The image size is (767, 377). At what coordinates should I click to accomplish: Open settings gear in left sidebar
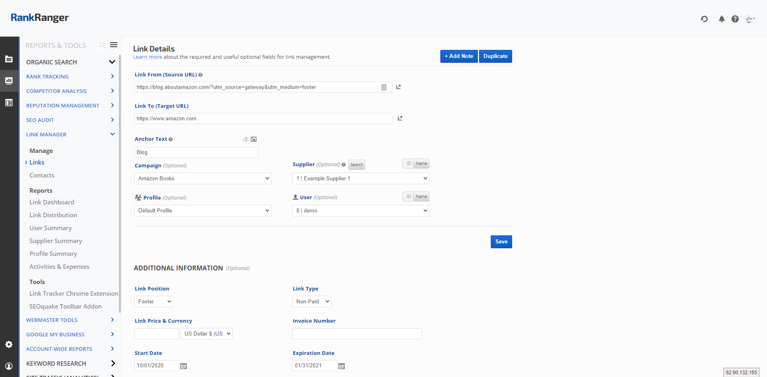(9, 344)
